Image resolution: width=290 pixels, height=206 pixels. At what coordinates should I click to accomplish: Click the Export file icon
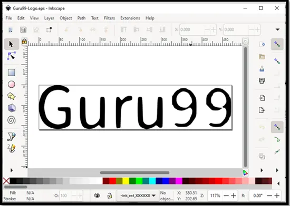(x=262, y=110)
